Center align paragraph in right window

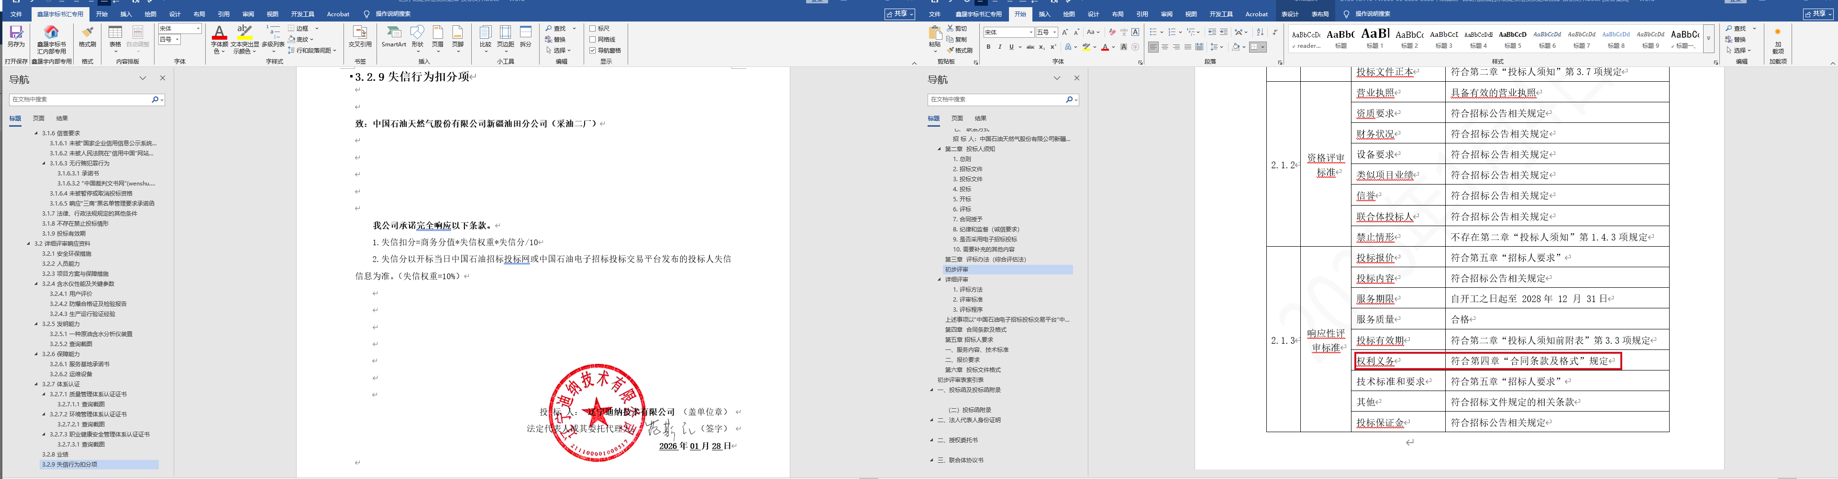(x=1165, y=47)
